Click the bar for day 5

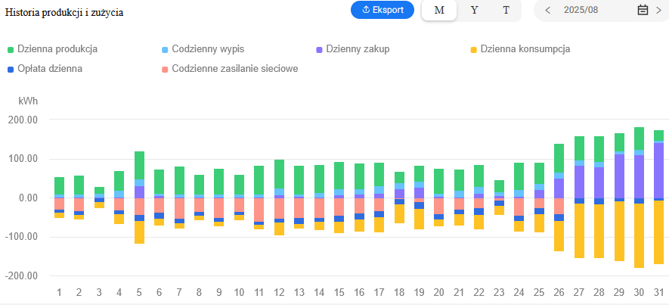(x=139, y=197)
